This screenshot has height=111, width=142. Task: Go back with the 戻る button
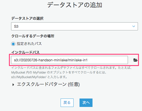pos(67,103)
